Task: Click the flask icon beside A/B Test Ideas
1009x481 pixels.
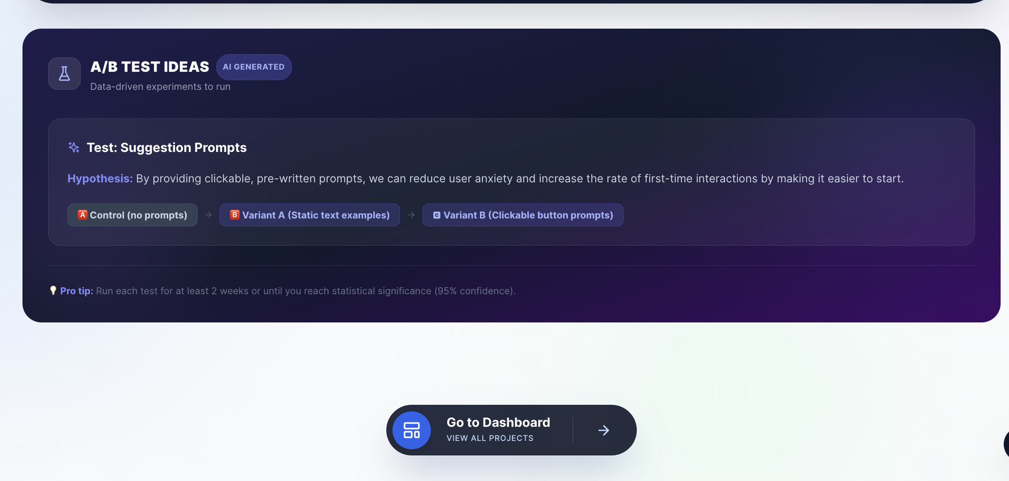Action: [x=64, y=74]
